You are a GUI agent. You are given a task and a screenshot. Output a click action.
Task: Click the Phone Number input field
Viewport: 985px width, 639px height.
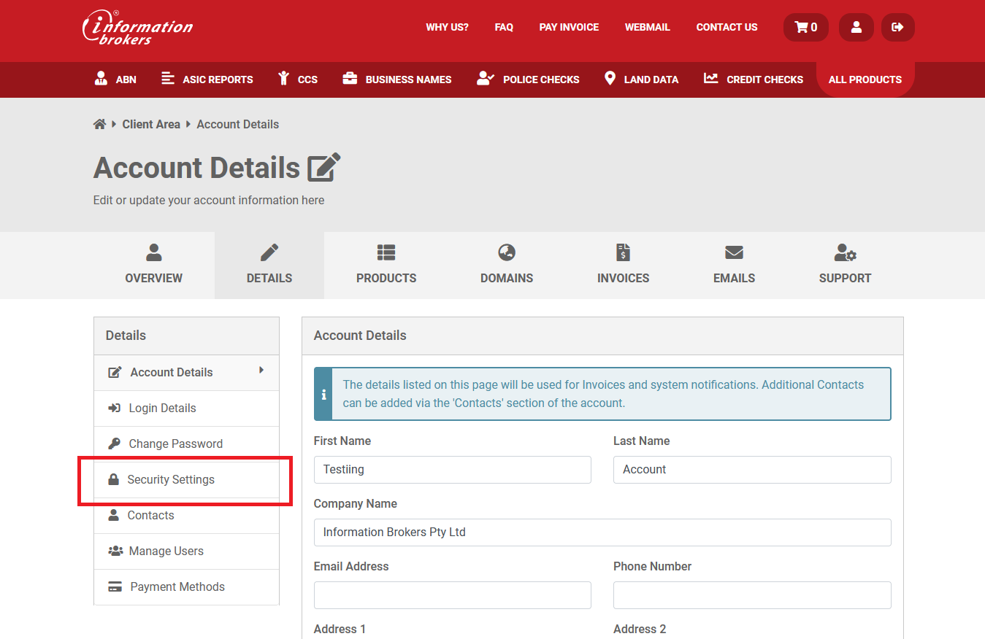coord(752,595)
